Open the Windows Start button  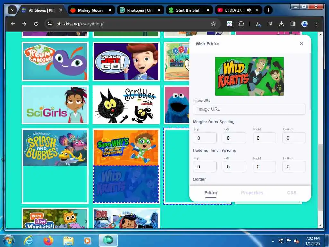(8, 241)
